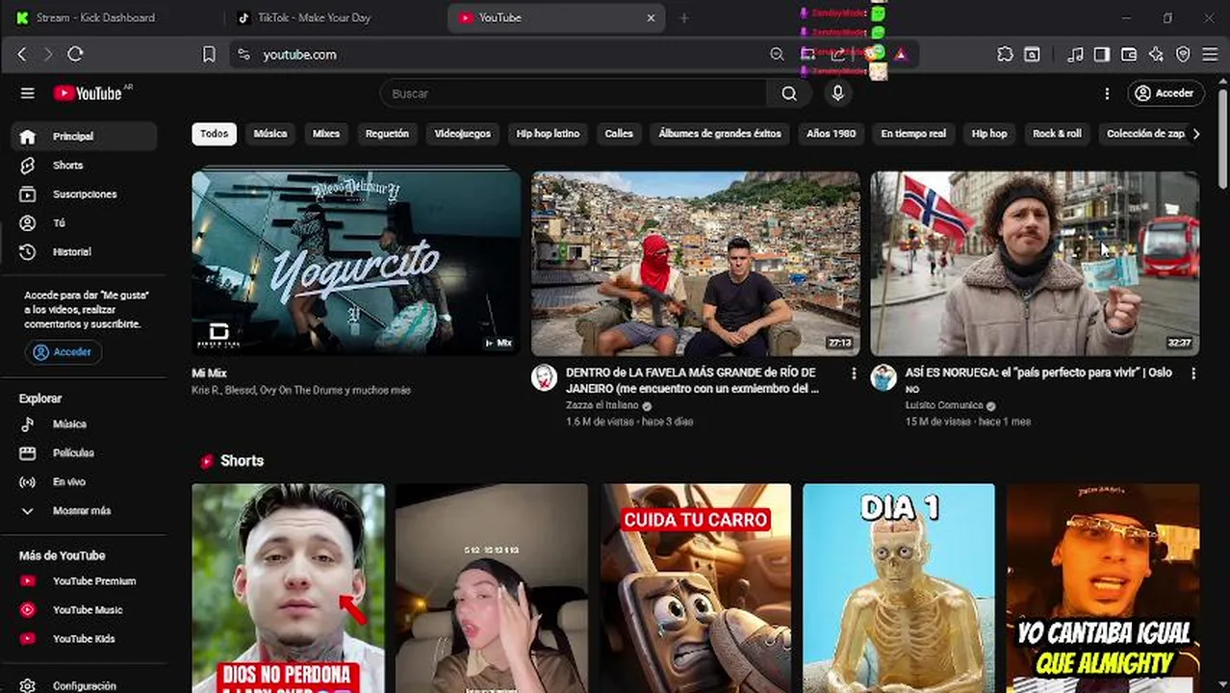Open Shorts from the sidebar
This screenshot has width=1230, height=693.
point(85,166)
